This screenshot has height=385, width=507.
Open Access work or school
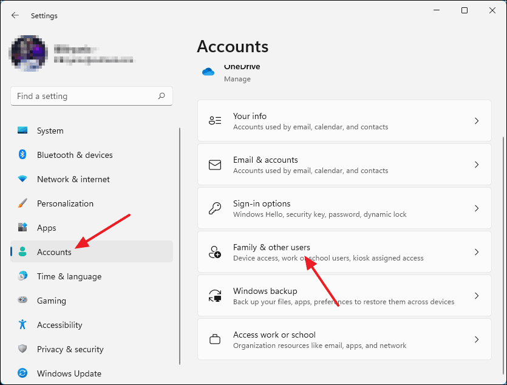pos(344,339)
